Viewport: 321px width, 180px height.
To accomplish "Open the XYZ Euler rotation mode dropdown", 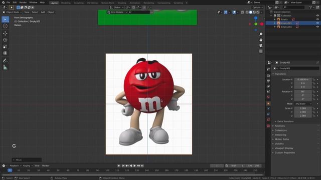I will [x=303, y=103].
